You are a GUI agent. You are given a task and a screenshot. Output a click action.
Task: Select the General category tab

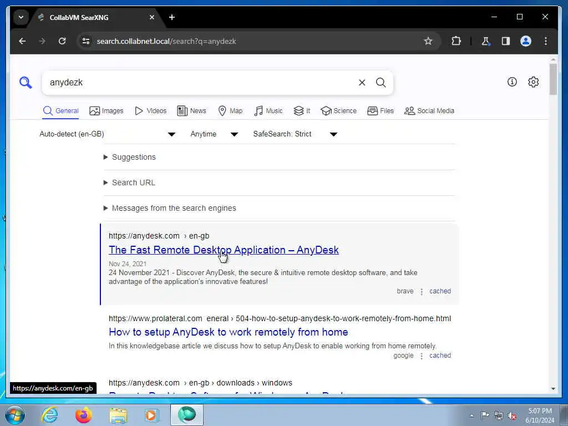(60, 111)
